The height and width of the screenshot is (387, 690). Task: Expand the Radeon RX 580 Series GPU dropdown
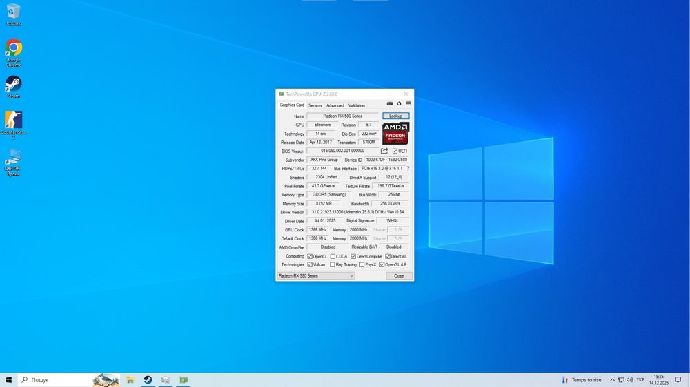[316, 276]
